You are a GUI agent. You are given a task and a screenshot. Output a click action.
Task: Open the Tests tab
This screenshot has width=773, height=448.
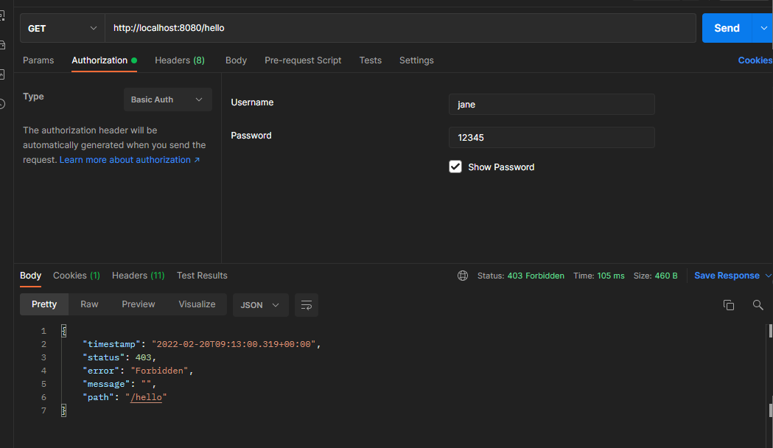pos(370,60)
